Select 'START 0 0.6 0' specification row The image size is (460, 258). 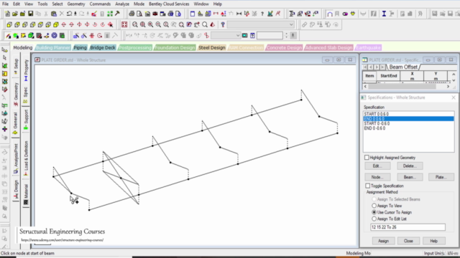(x=408, y=114)
